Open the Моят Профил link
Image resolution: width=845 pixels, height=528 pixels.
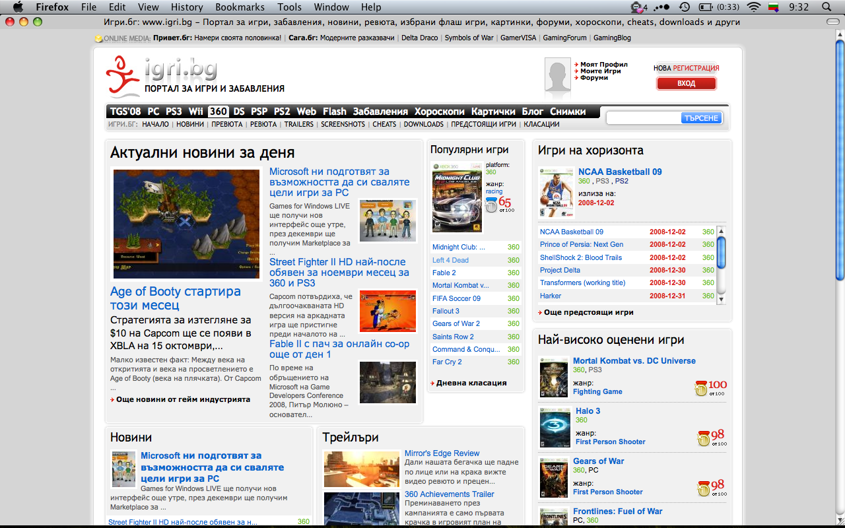click(x=604, y=65)
